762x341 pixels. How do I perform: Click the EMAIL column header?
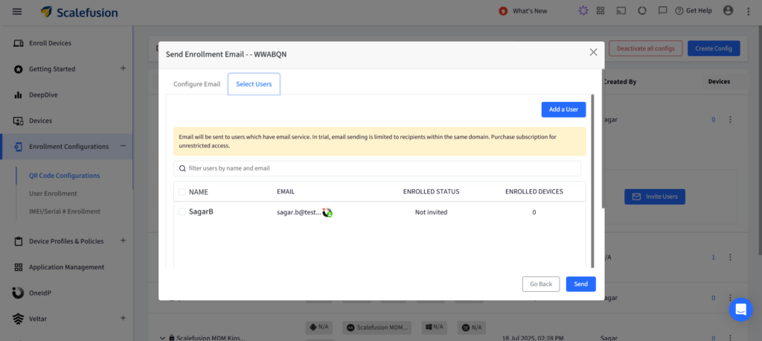pyautogui.click(x=286, y=191)
